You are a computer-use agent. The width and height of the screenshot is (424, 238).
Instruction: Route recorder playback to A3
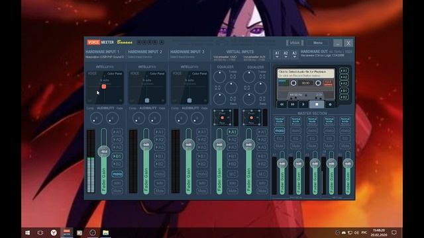pyautogui.click(x=344, y=84)
